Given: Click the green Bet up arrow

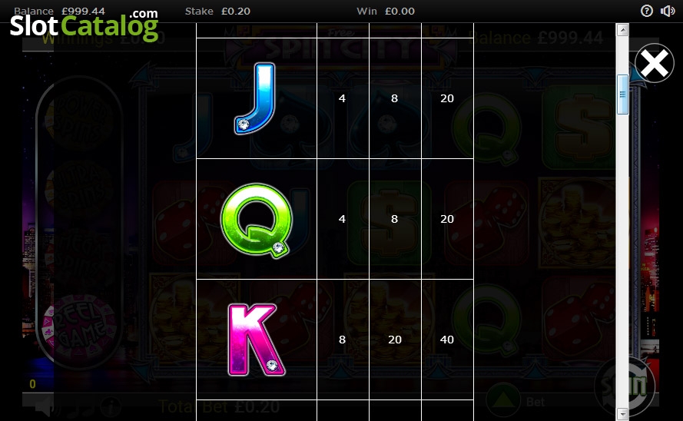Looking at the screenshot, I should point(503,399).
